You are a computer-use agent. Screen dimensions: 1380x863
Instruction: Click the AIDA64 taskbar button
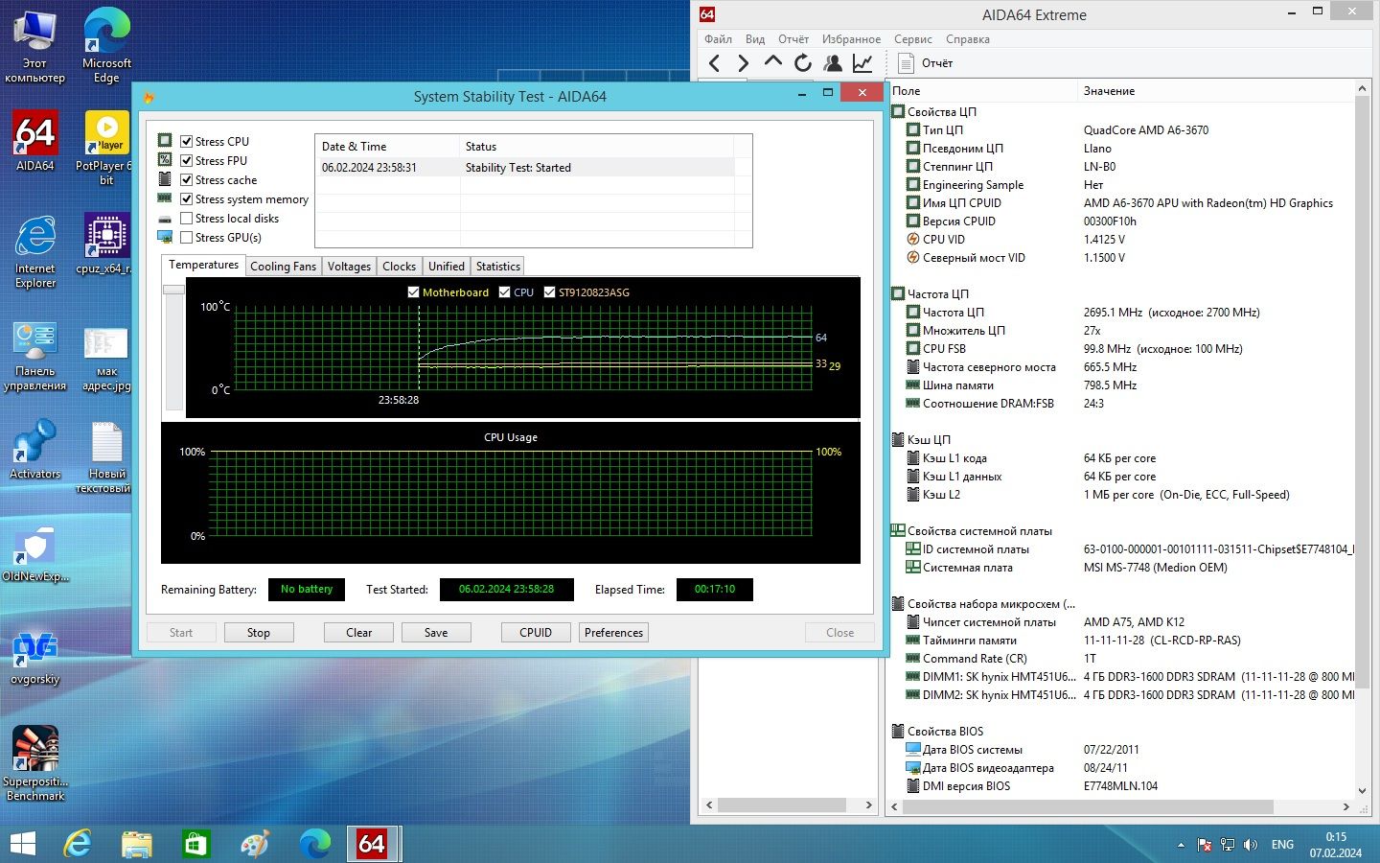(x=372, y=844)
